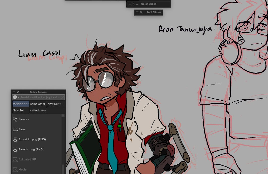Minimize the Color Slider palette
The image size is (268, 174).
tap(137, 5)
